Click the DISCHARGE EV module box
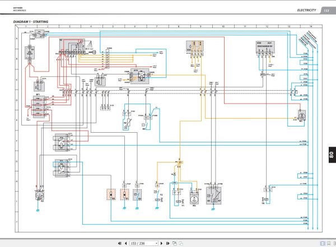This screenshot has height=247, width=336. (x=265, y=47)
